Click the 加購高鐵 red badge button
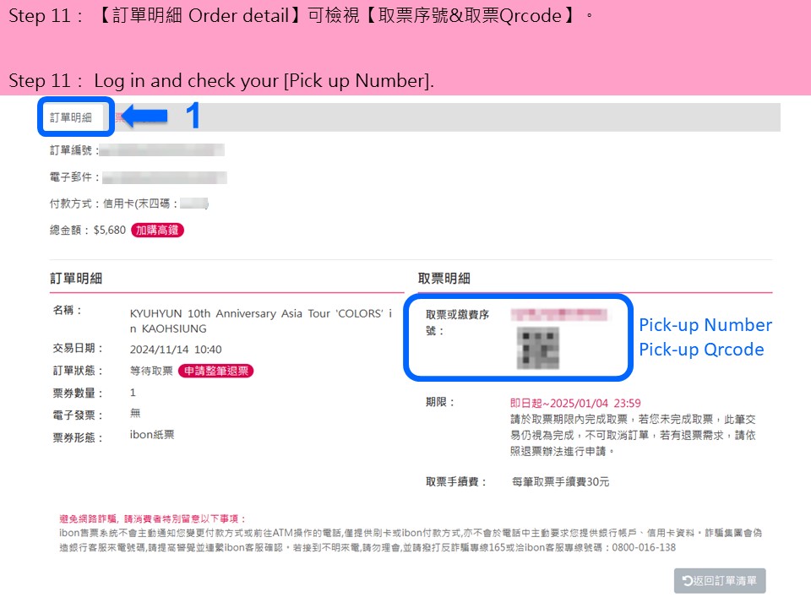The height and width of the screenshot is (608, 811). [x=157, y=230]
